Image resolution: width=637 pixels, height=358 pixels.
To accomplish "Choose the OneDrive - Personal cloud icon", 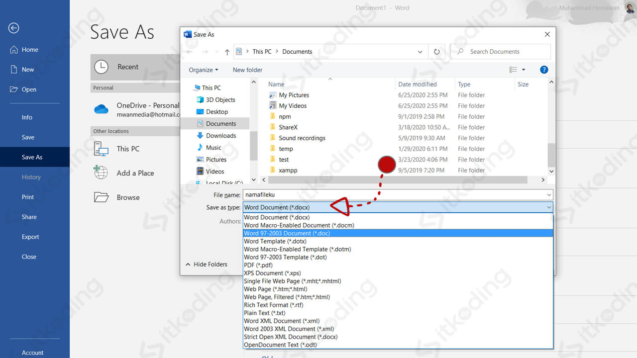I will point(101,109).
